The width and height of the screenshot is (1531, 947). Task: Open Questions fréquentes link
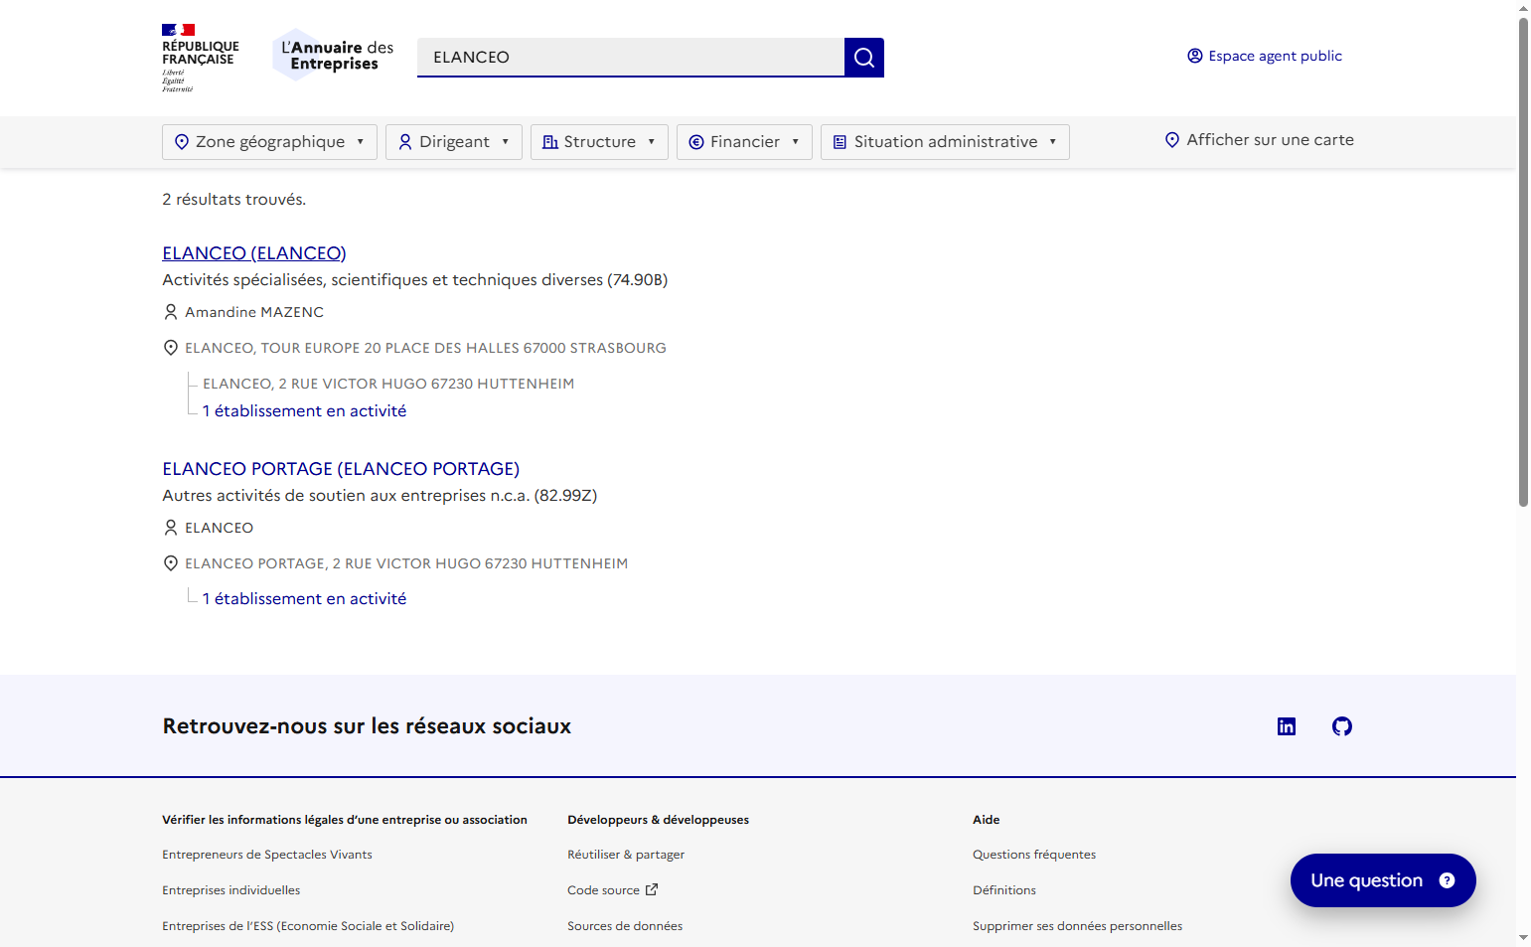1034,855
